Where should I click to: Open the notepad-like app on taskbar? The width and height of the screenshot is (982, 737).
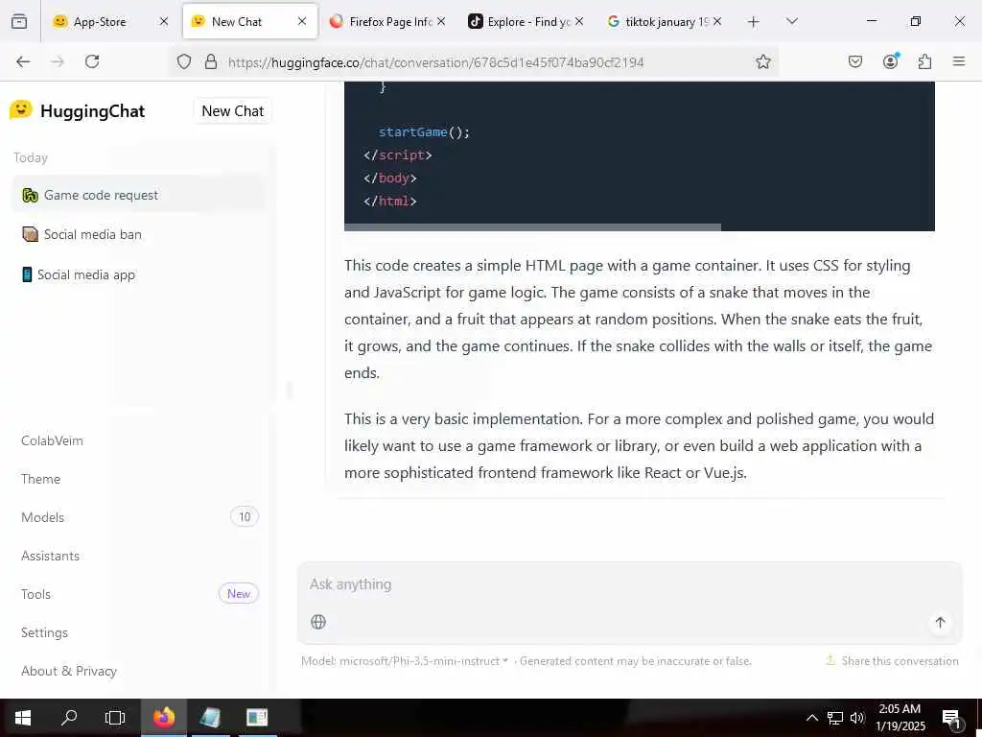click(210, 718)
